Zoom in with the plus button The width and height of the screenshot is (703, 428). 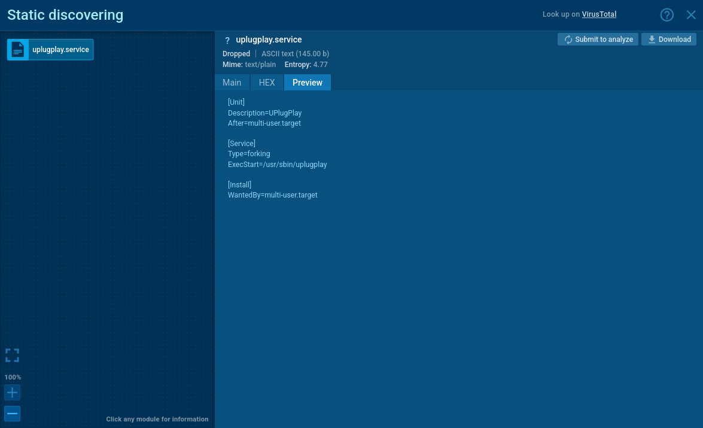click(12, 393)
